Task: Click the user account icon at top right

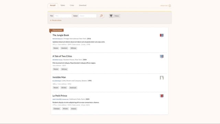Action: point(170,5)
